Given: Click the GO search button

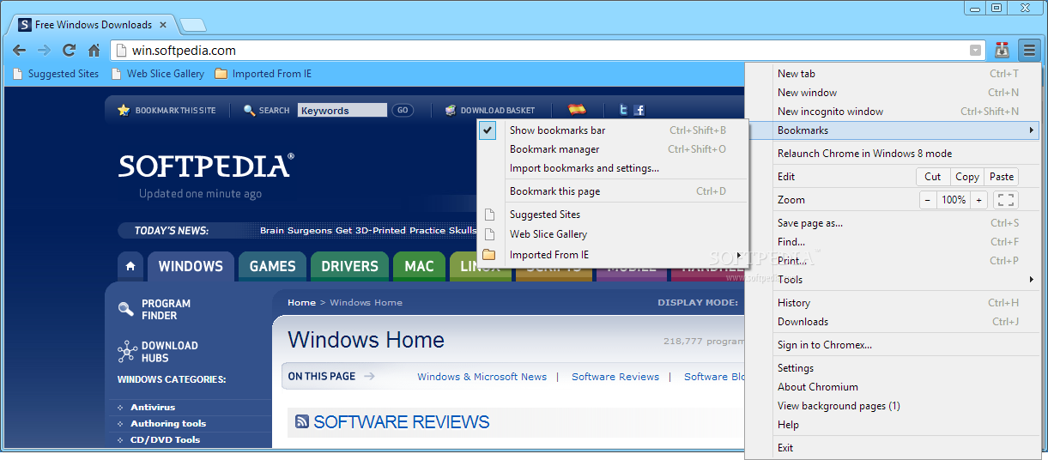Looking at the screenshot, I should (403, 110).
